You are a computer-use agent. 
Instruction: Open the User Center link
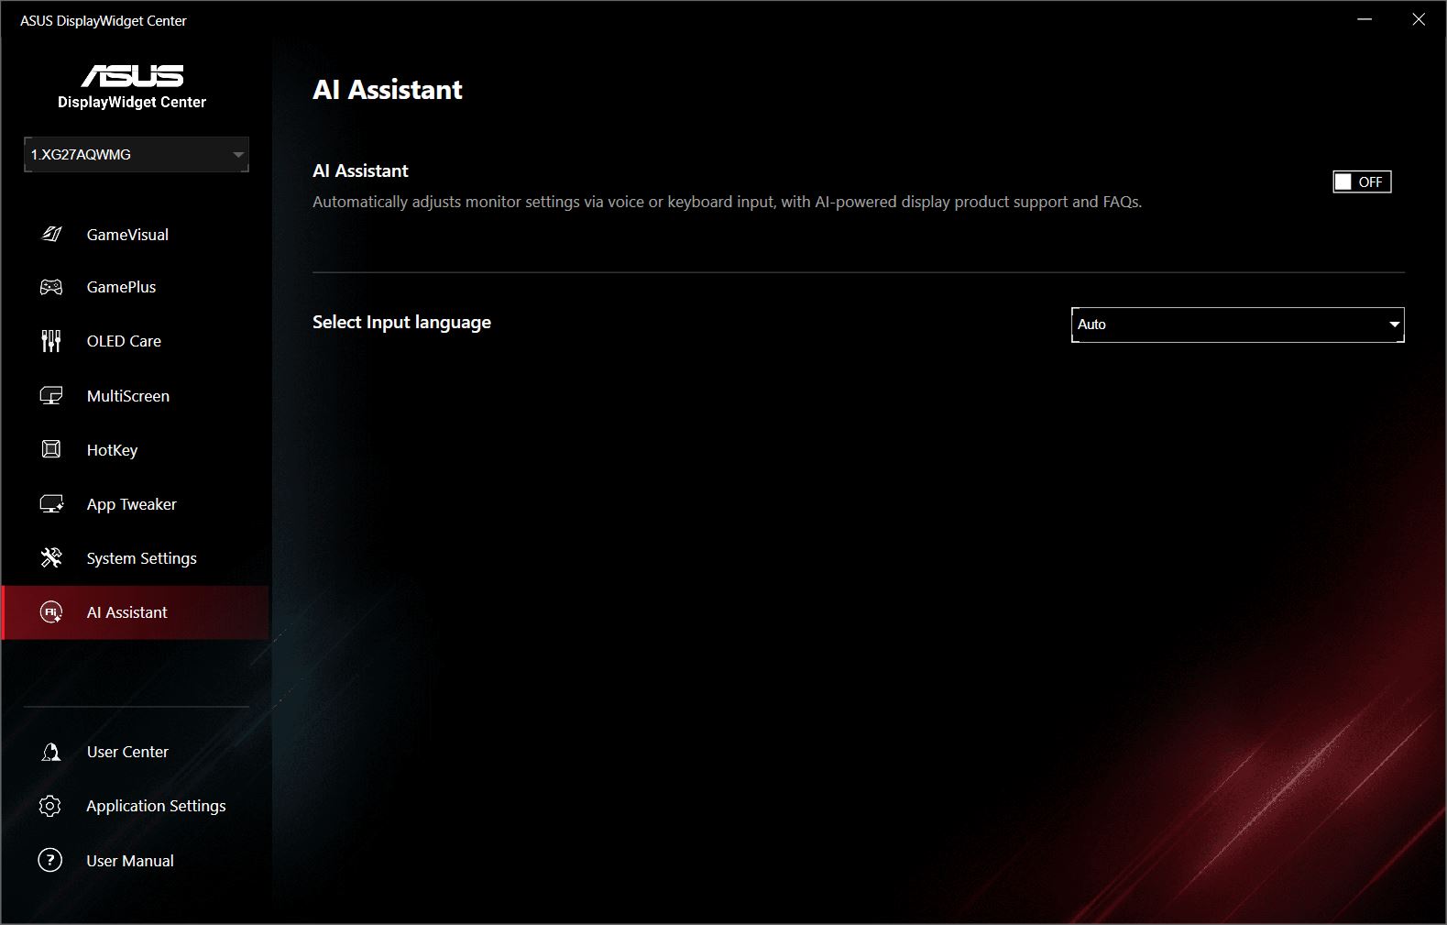[x=127, y=752]
